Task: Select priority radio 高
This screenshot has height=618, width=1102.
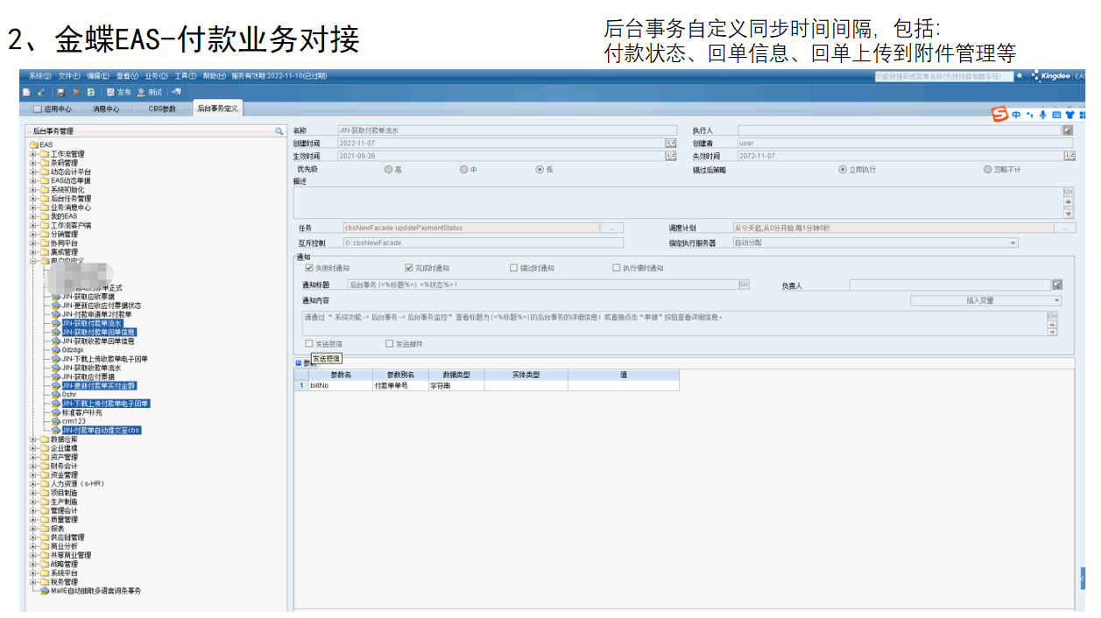Action: pyautogui.click(x=389, y=170)
